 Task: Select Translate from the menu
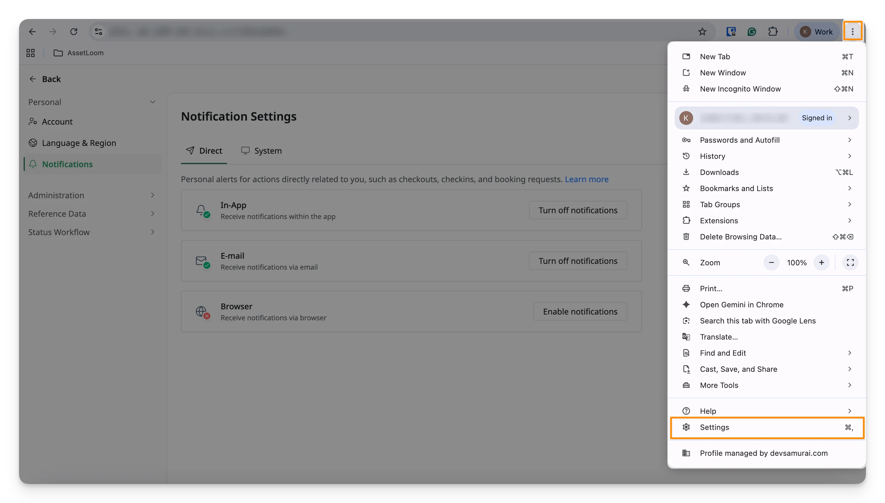766,337
